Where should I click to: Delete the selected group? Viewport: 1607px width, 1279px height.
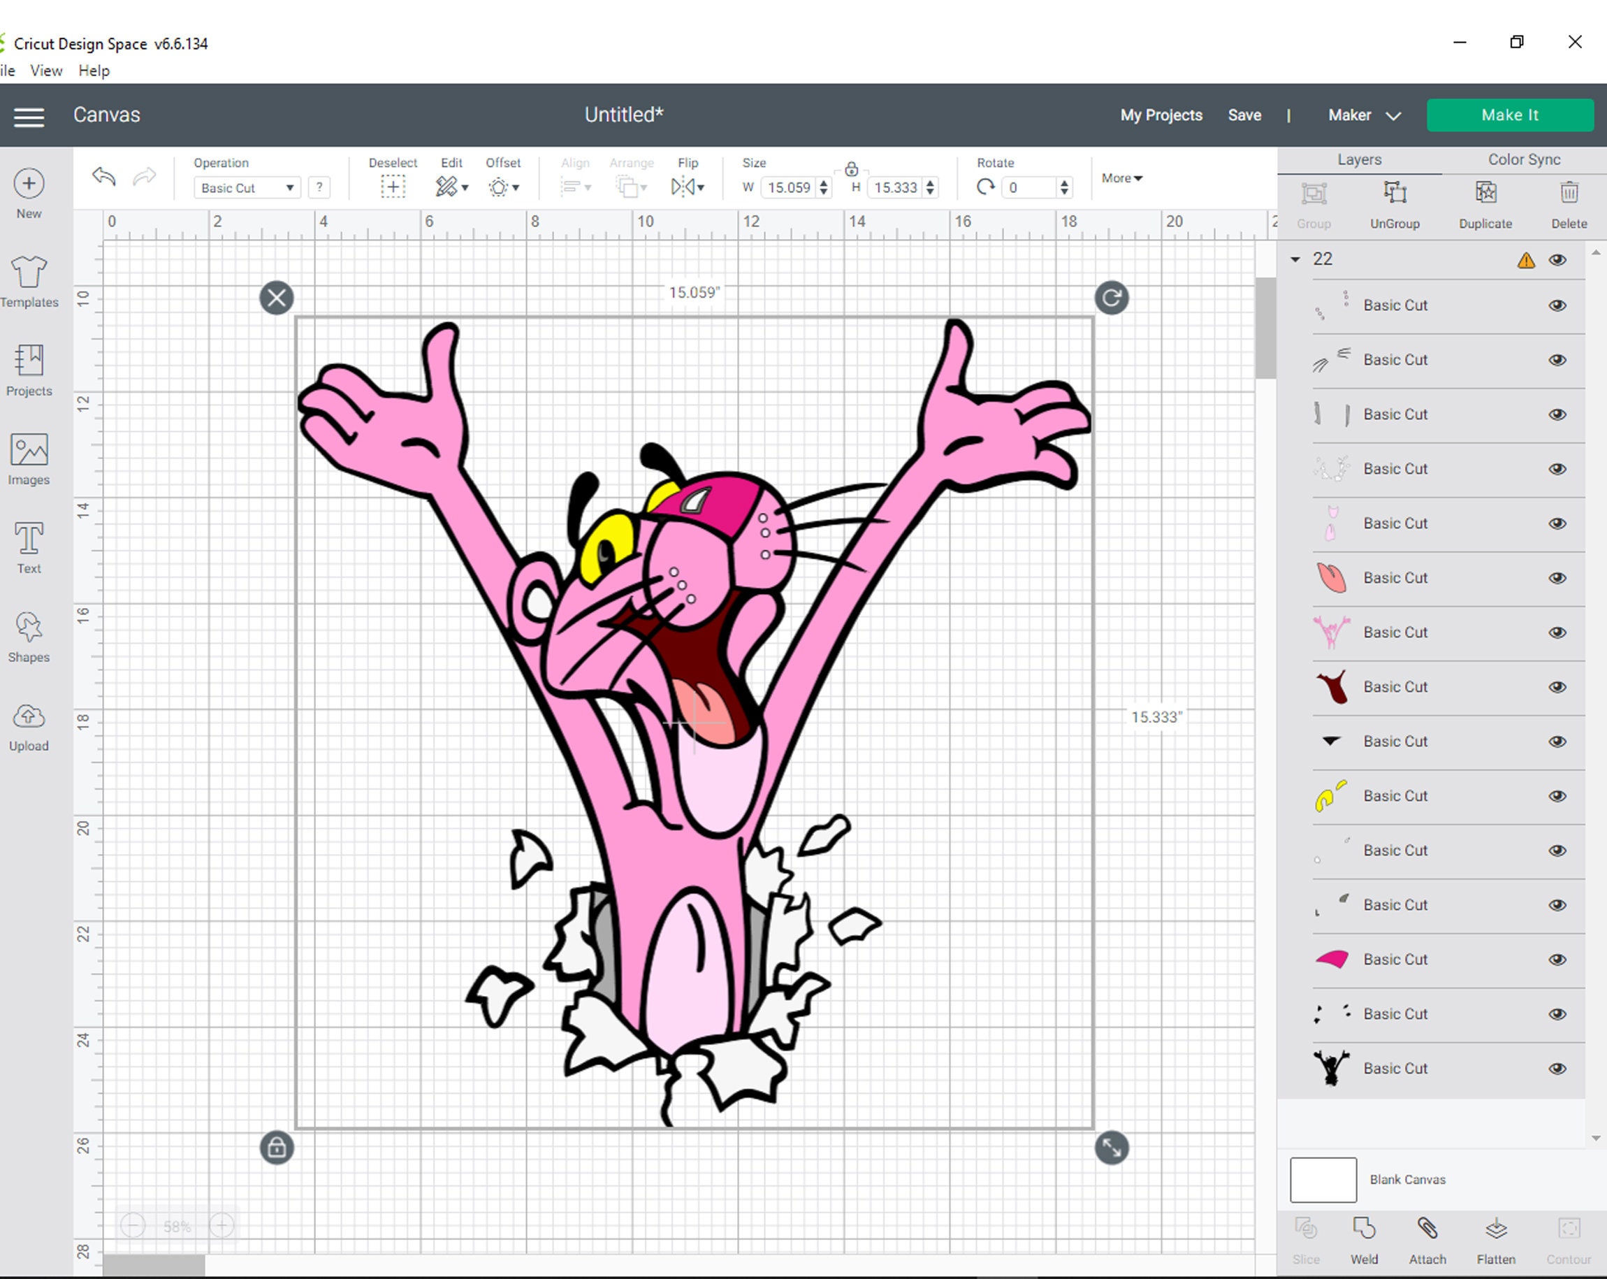click(1569, 206)
